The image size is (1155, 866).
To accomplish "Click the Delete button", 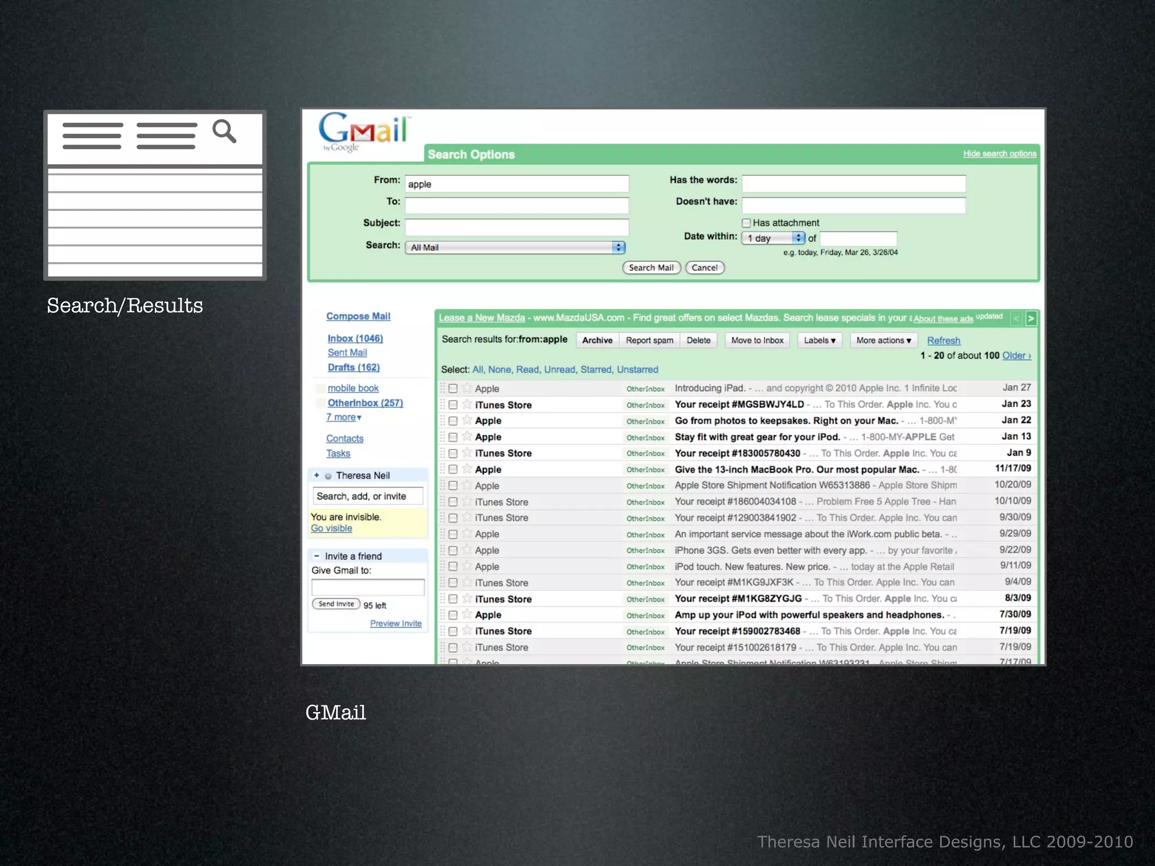I will [x=699, y=341].
